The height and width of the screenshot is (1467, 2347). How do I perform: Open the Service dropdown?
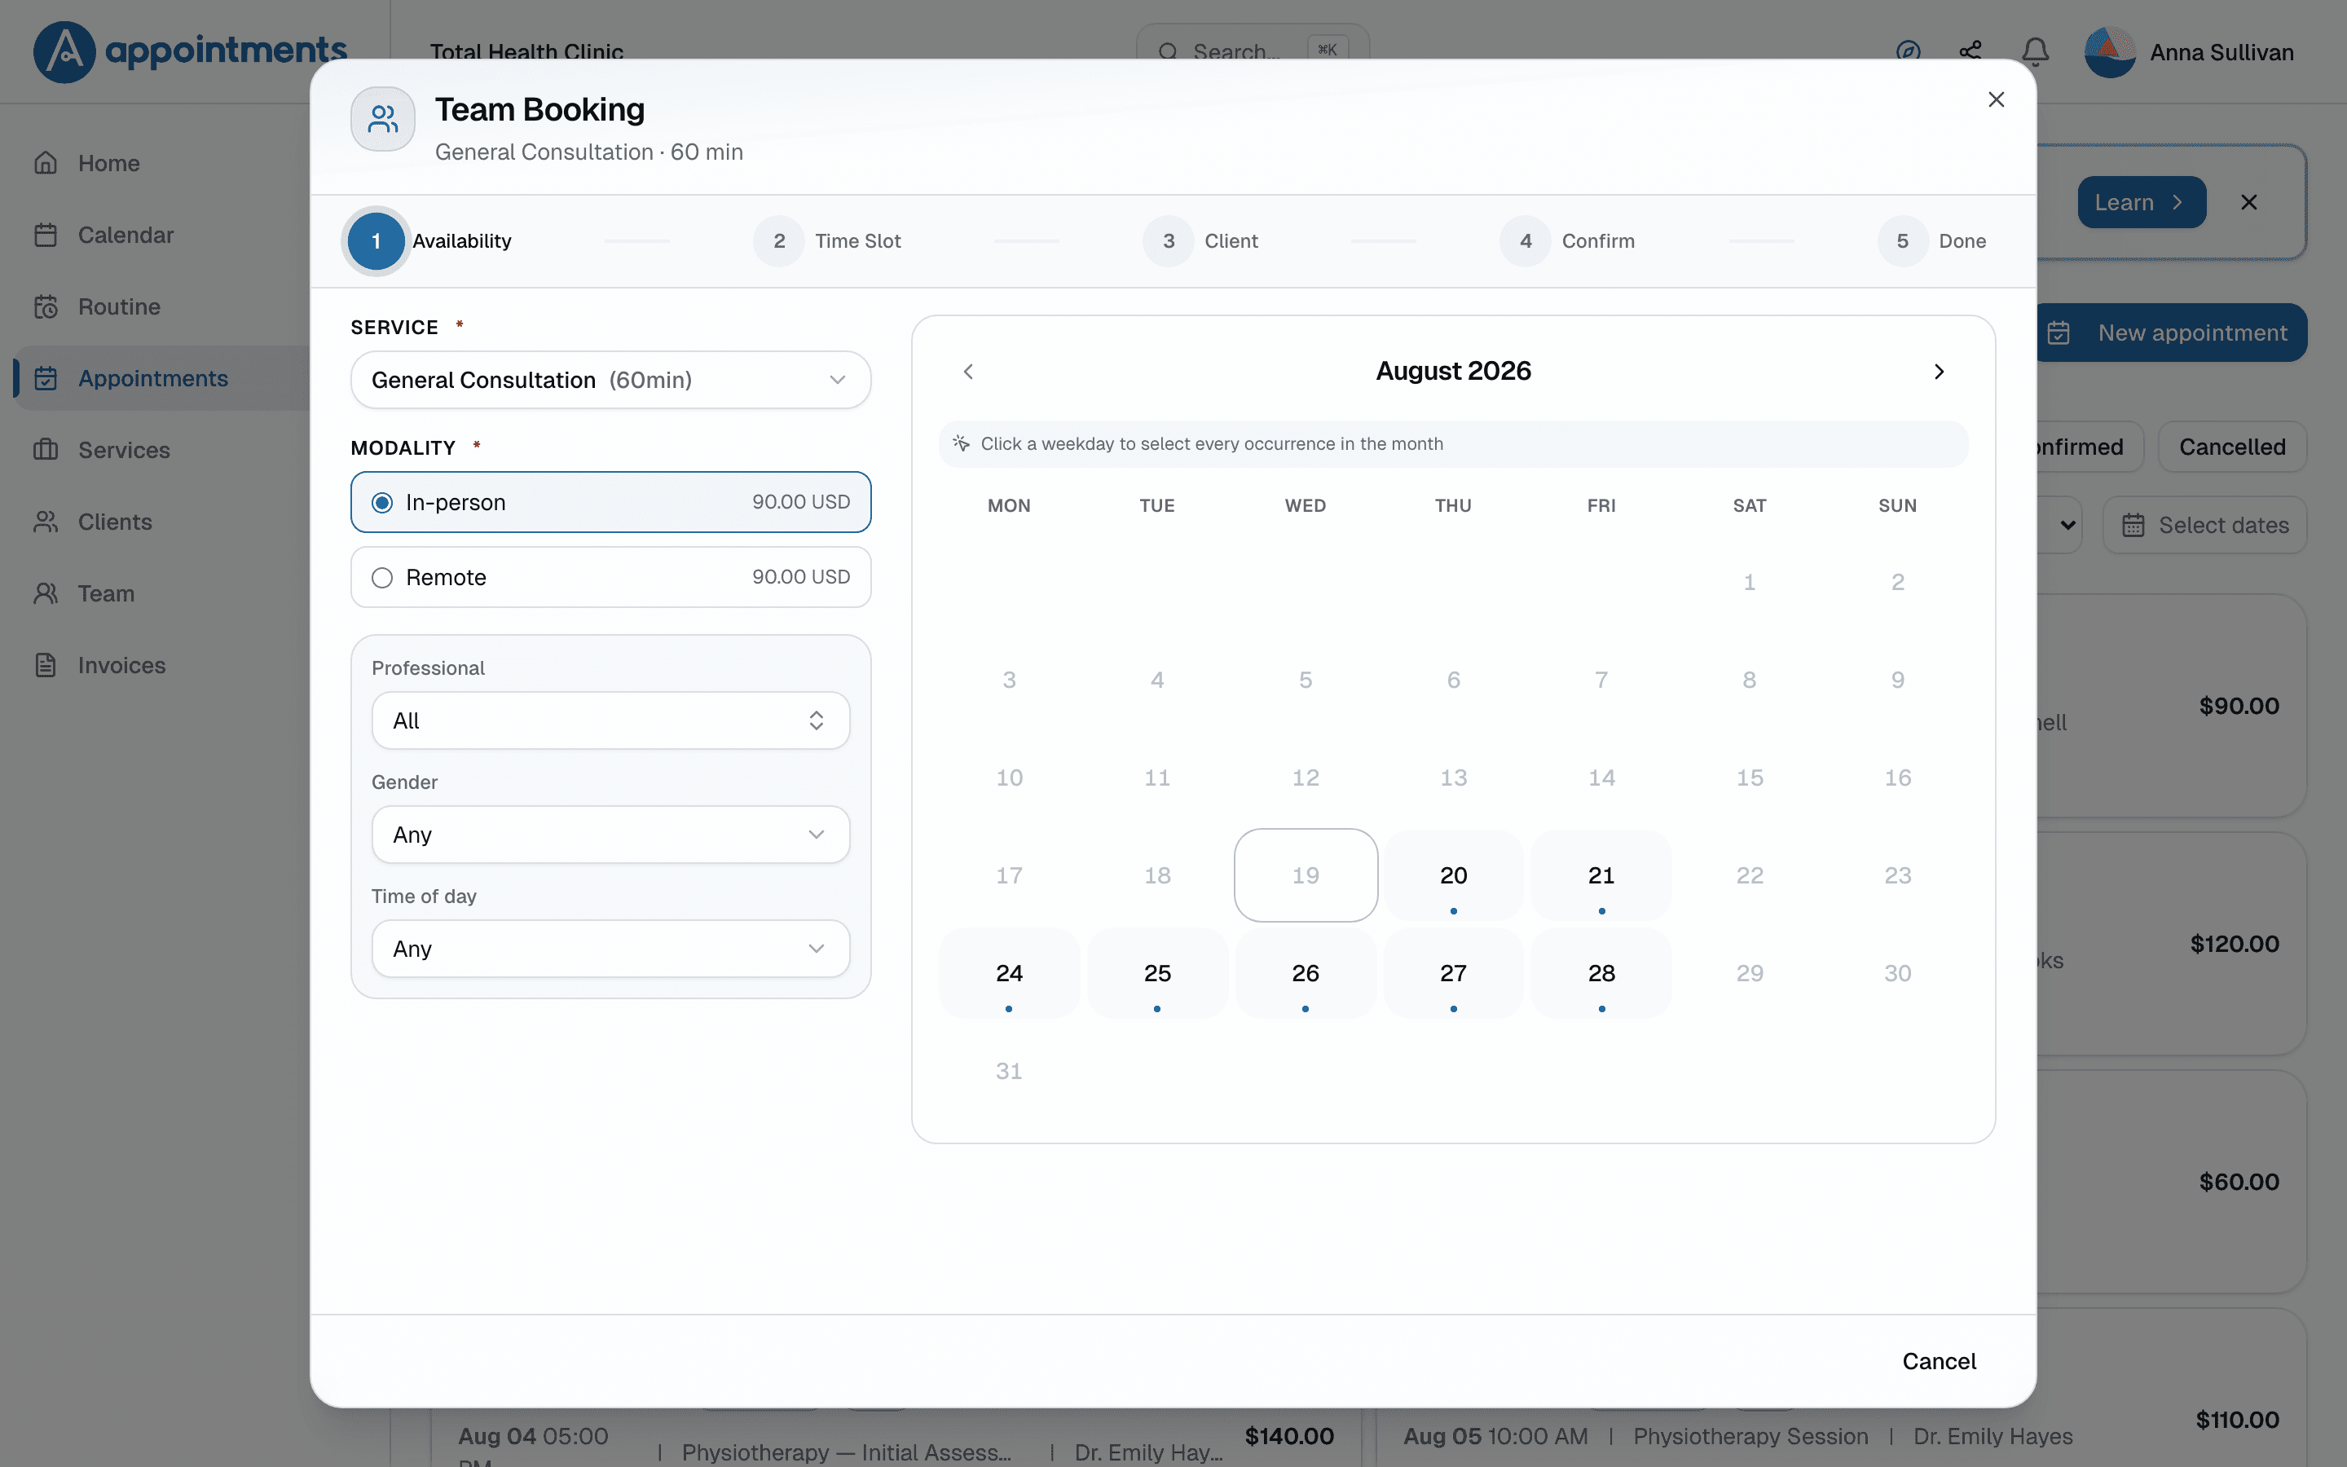point(611,379)
